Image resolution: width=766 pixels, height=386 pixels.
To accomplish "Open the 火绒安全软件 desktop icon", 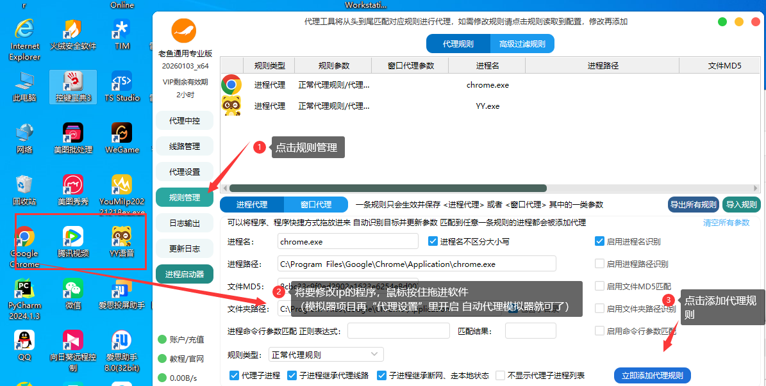I will 73,35.
